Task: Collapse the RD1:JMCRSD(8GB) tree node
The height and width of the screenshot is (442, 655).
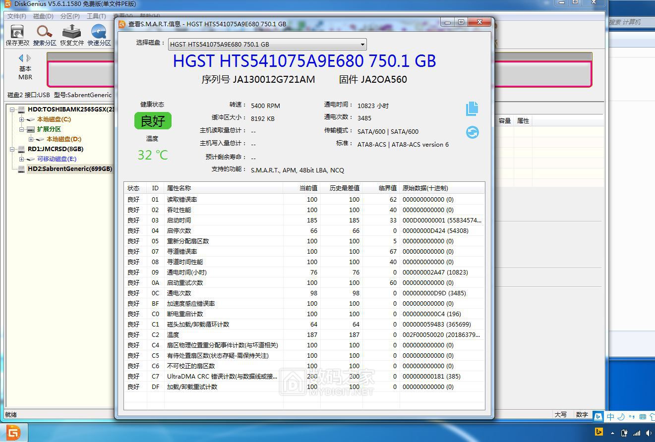Action: (x=12, y=149)
